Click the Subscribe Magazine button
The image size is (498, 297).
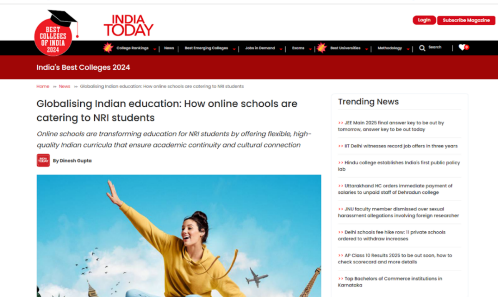(x=466, y=20)
